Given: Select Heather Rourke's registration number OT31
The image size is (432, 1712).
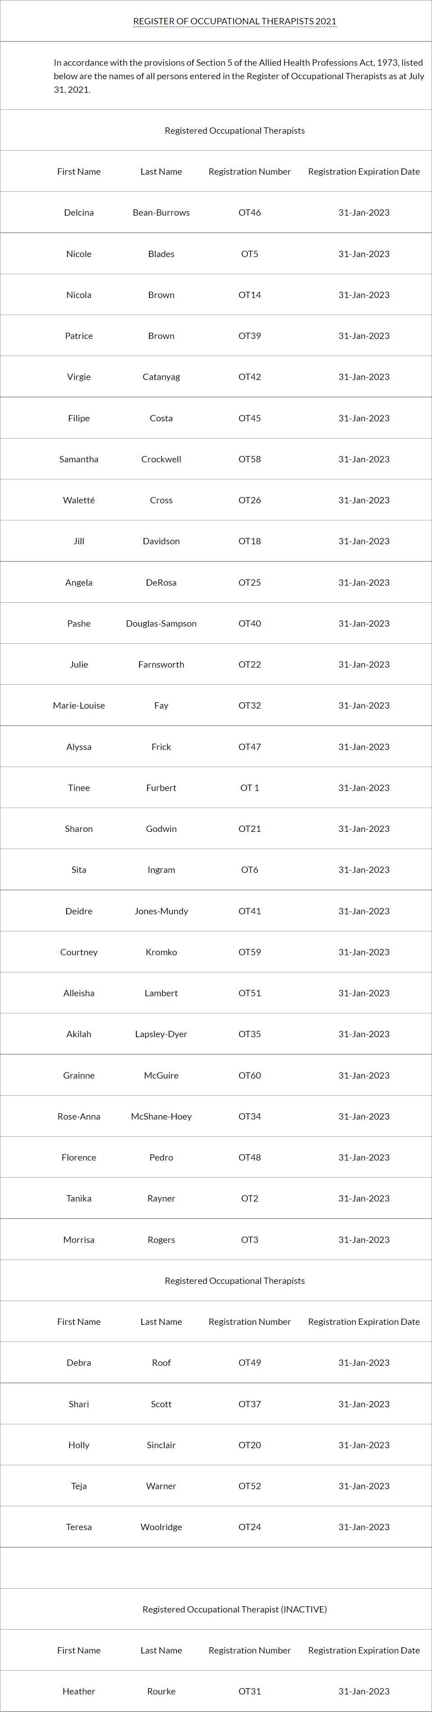Looking at the screenshot, I should (250, 1691).
